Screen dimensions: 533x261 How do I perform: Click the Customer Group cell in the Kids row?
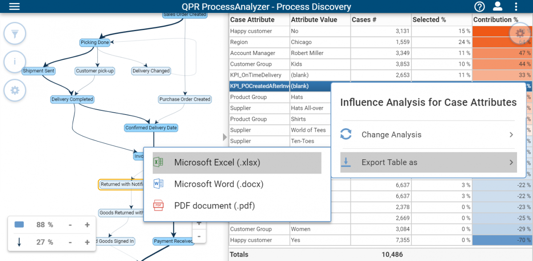coord(259,64)
